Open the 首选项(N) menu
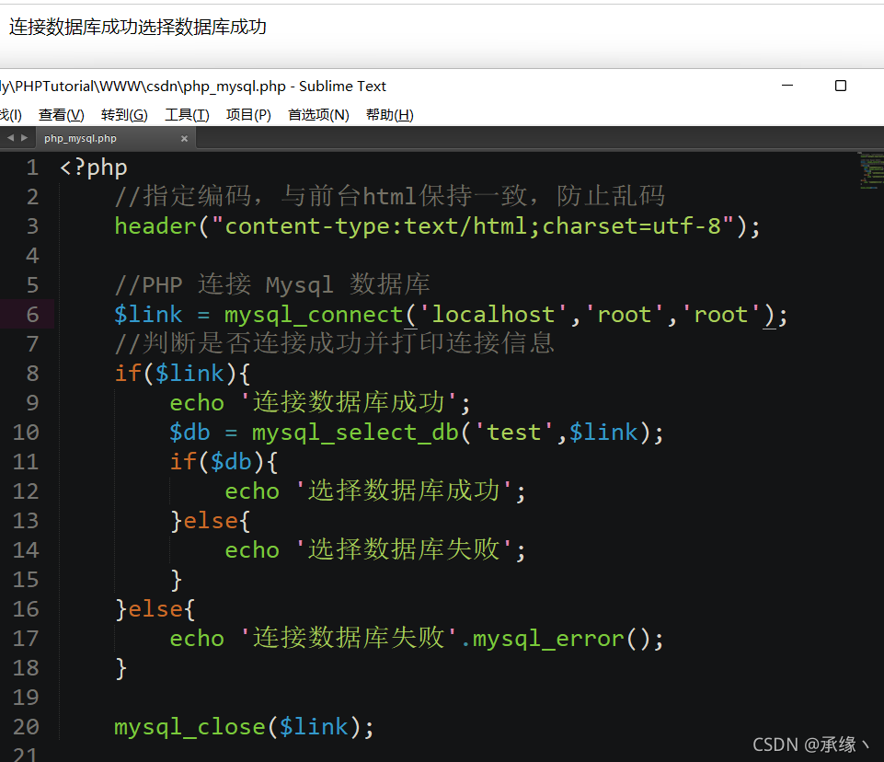 pos(318,115)
